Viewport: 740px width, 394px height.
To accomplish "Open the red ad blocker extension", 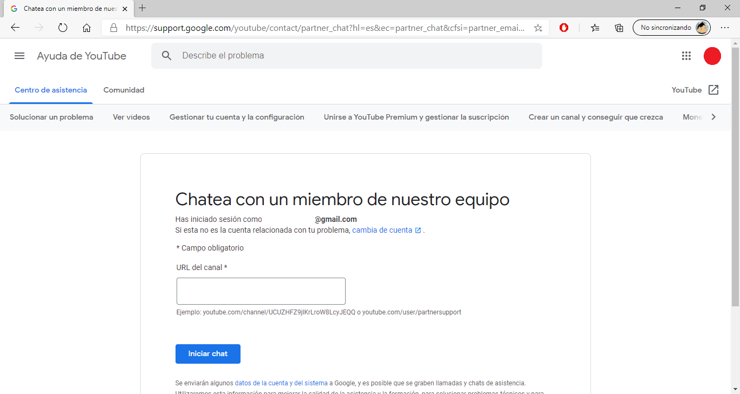I will [x=564, y=28].
